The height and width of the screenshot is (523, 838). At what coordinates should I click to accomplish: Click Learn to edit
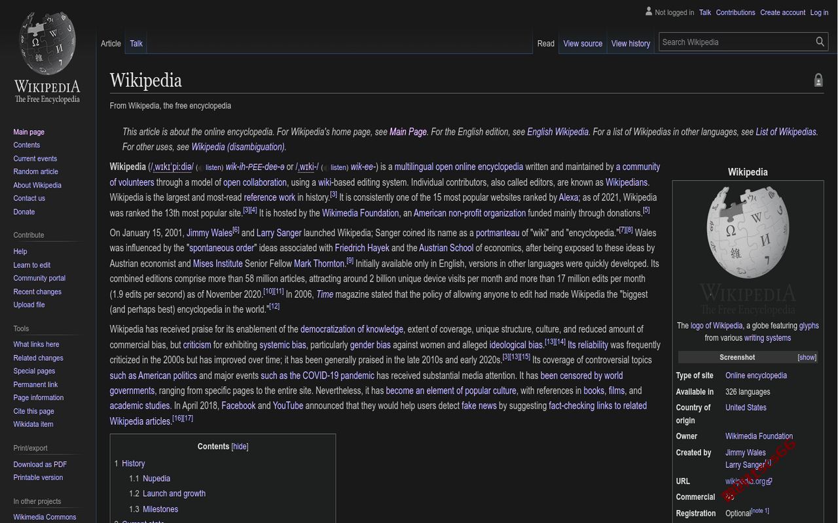(32, 265)
